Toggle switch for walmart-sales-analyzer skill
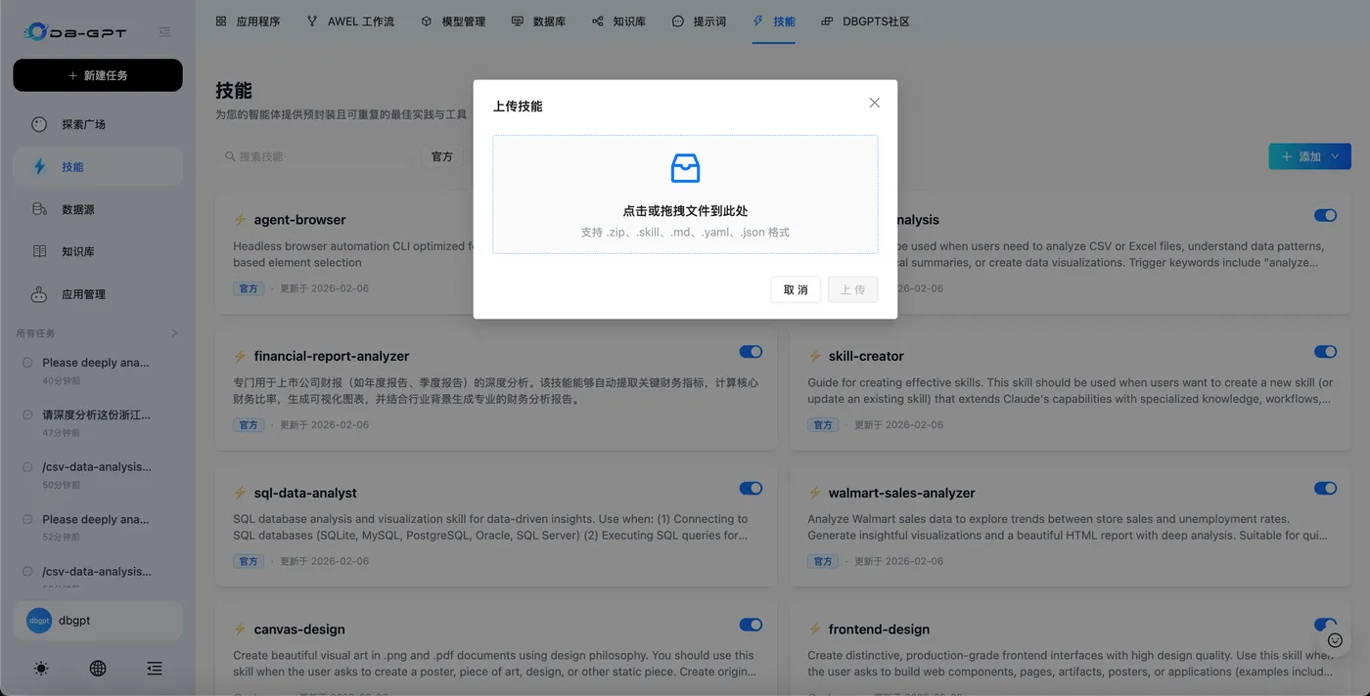The width and height of the screenshot is (1370, 696). tap(1325, 489)
